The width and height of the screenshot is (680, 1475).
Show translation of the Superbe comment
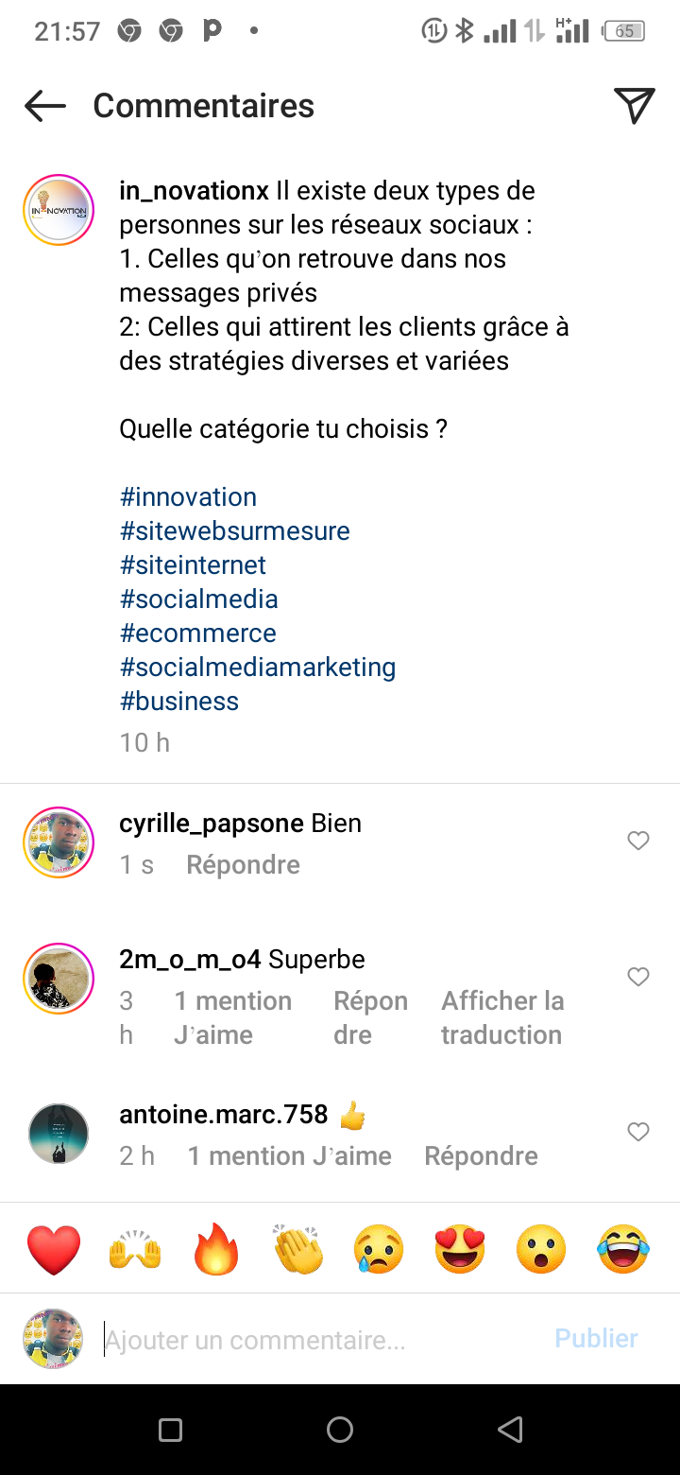click(x=501, y=1017)
